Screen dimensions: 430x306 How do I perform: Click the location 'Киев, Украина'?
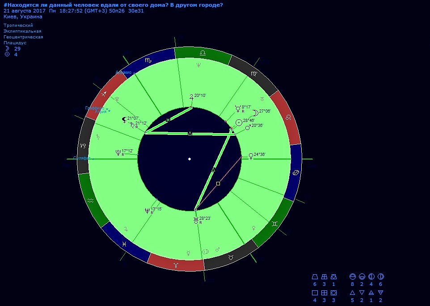point(23,17)
